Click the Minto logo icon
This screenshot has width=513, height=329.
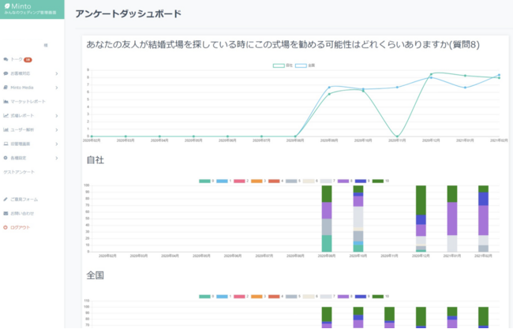click(6, 6)
